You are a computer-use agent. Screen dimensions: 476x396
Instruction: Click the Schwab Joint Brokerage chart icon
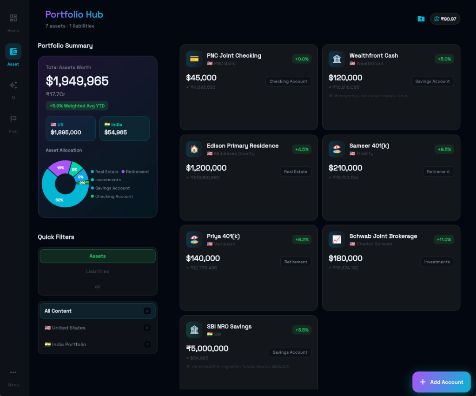click(337, 240)
